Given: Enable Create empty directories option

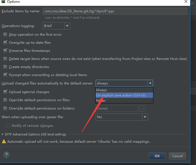Looking at the screenshot, I should click(5, 67).
